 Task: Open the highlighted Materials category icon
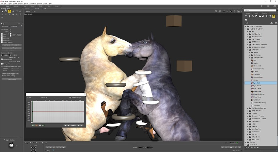pos(274,16)
